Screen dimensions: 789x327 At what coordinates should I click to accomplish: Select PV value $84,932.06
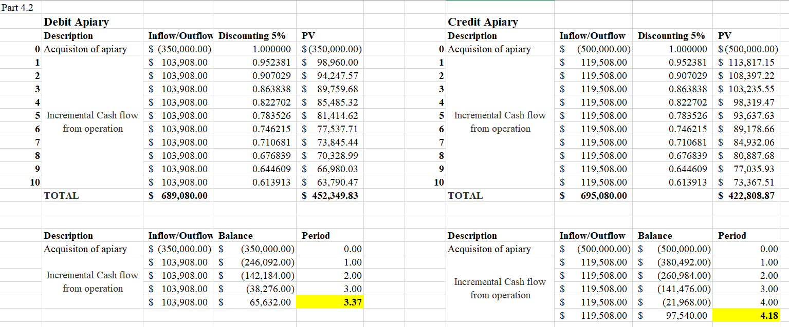[x=746, y=142]
